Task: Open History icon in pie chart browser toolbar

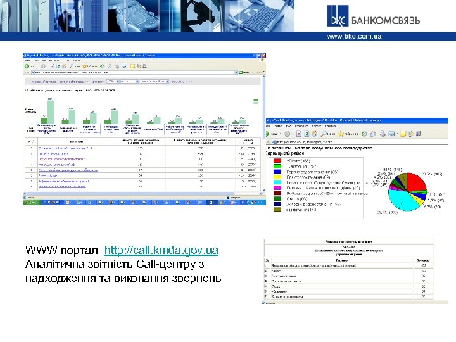Action: (364, 134)
